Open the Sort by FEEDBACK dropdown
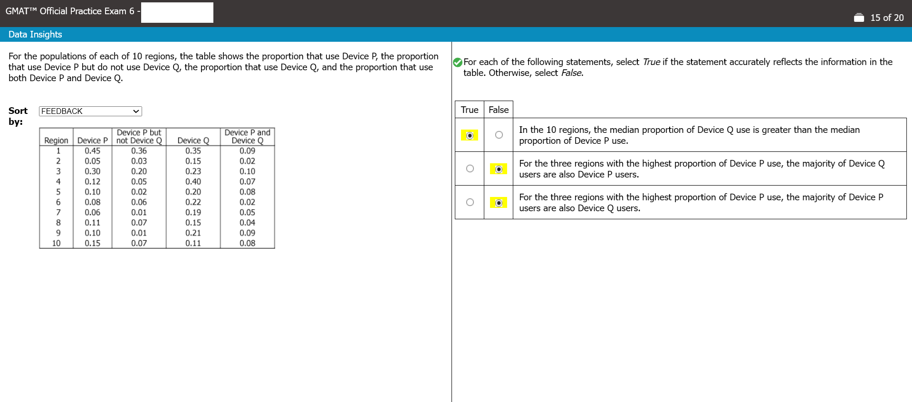 click(90, 111)
